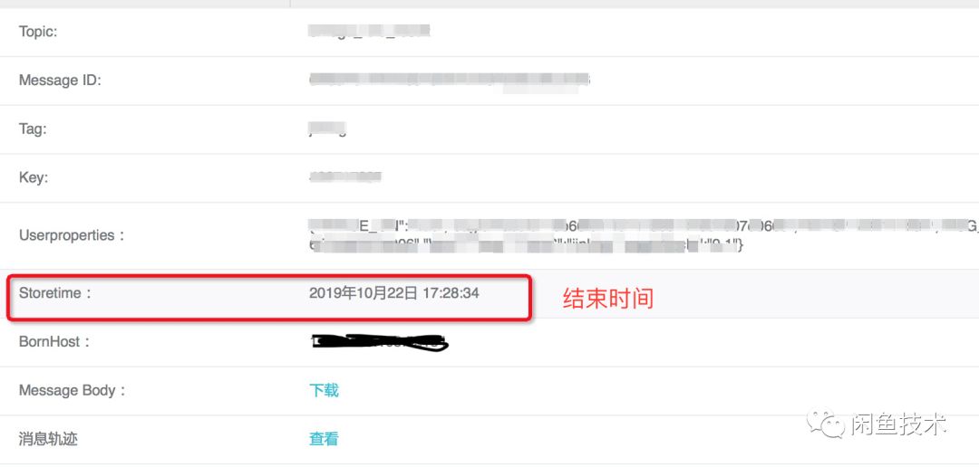
Task: Click the BornHost label
Action: coord(55,342)
